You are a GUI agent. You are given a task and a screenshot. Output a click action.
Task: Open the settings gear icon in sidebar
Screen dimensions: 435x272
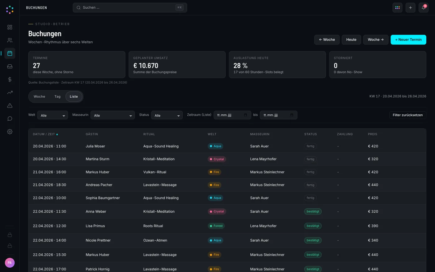click(10, 132)
